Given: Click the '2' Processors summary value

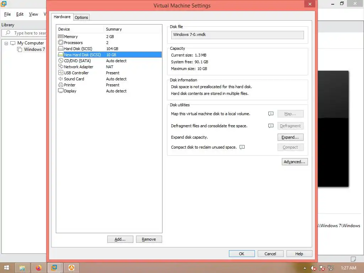Looking at the screenshot, I should click(107, 43).
